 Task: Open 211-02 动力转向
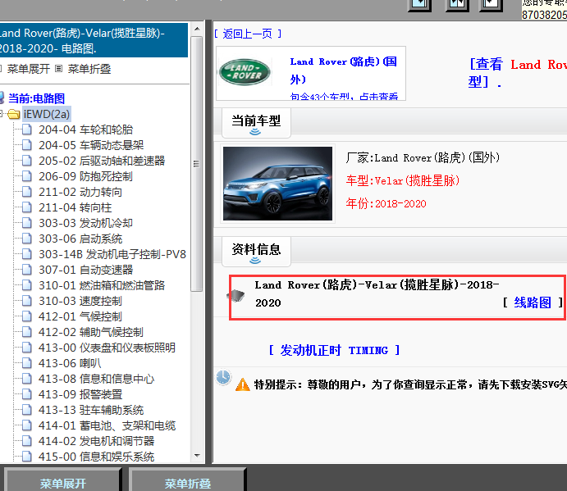(80, 192)
